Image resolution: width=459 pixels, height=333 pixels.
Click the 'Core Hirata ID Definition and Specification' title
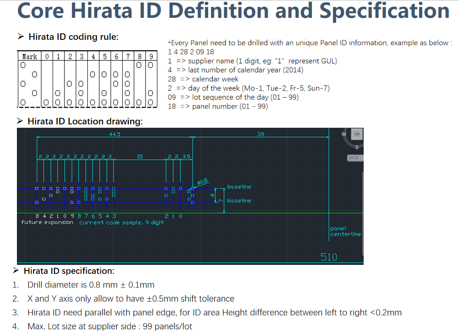pos(233,10)
